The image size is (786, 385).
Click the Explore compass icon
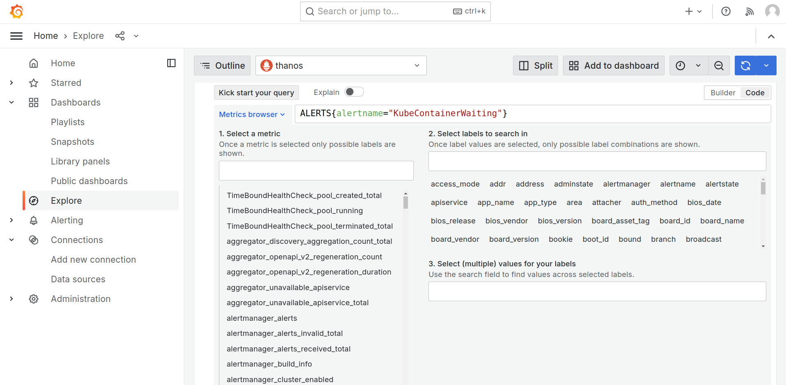coord(34,200)
